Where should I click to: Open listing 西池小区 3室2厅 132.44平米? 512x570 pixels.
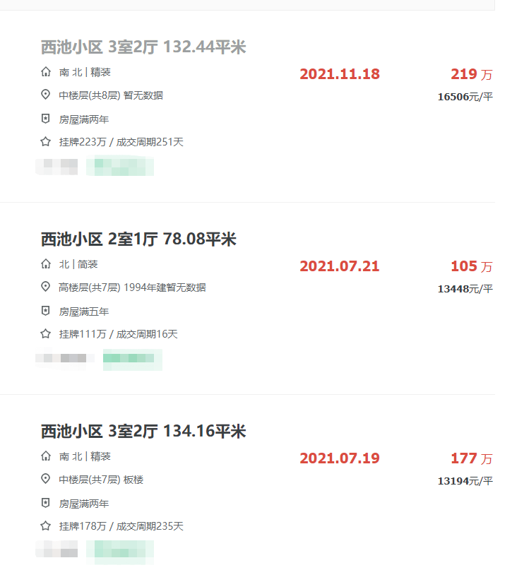(143, 47)
